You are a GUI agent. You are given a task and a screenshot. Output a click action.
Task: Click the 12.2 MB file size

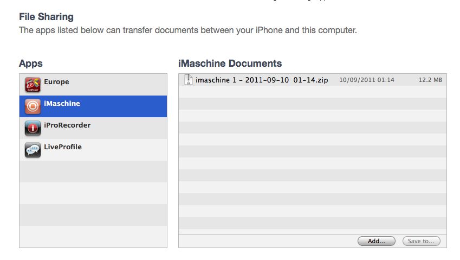[430, 80]
